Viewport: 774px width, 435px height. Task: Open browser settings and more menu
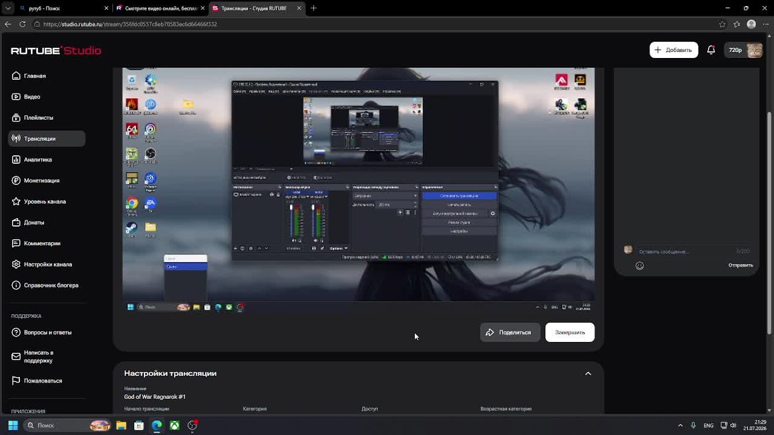(766, 24)
